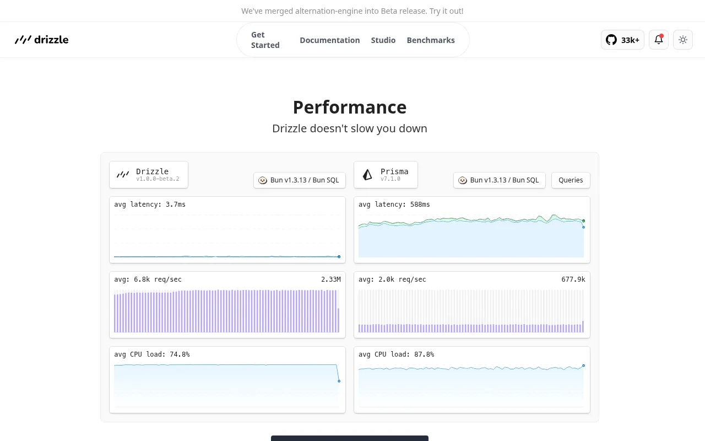The width and height of the screenshot is (705, 441).
Task: Click the 'Performance' heading
Action: (350, 107)
